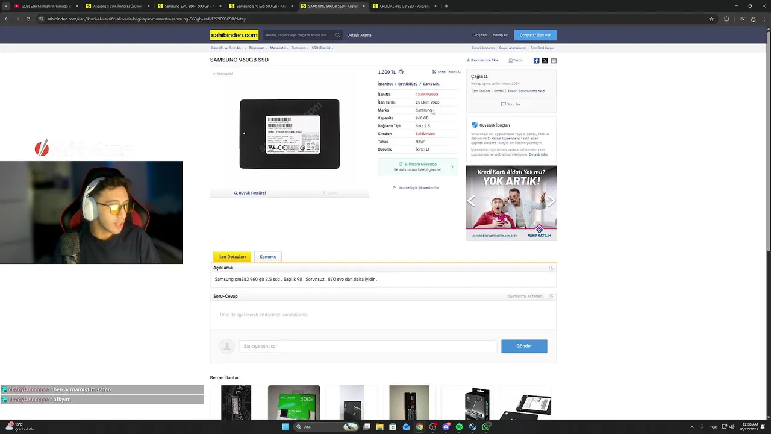Share listing by email envelope icon

coord(554,61)
